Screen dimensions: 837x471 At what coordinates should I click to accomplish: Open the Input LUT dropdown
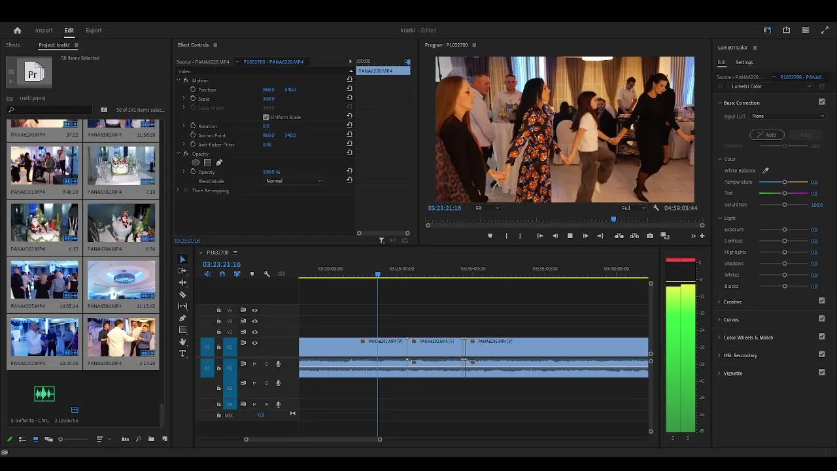click(x=788, y=116)
